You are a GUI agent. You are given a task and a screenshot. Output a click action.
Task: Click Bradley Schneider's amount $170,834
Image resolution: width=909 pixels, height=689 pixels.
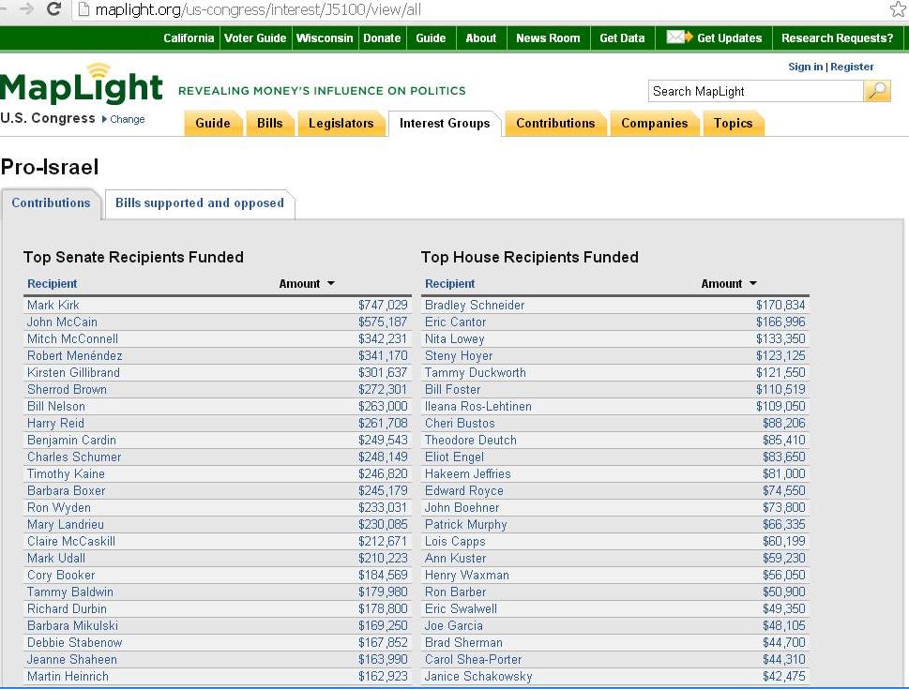(x=780, y=305)
